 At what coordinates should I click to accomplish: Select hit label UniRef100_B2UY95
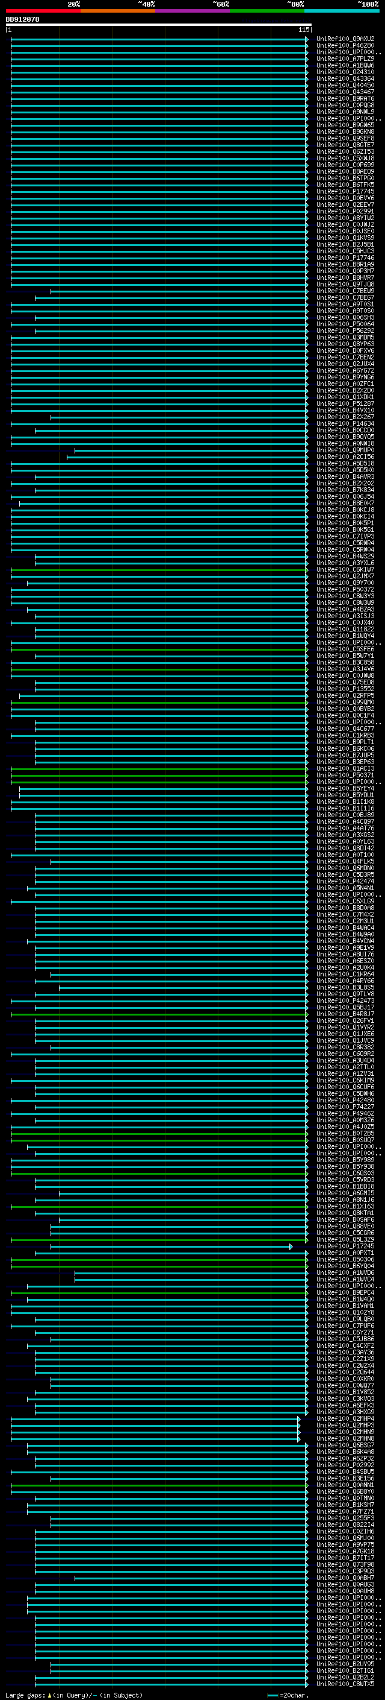[x=345, y=1664]
